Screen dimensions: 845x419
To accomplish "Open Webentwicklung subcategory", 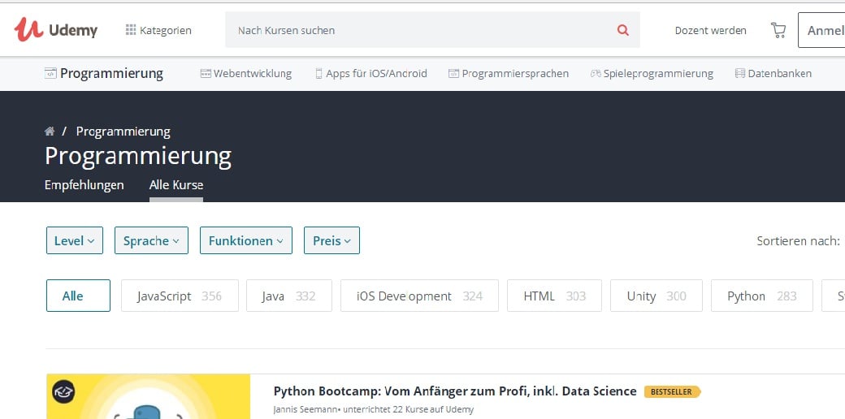I will click(245, 74).
